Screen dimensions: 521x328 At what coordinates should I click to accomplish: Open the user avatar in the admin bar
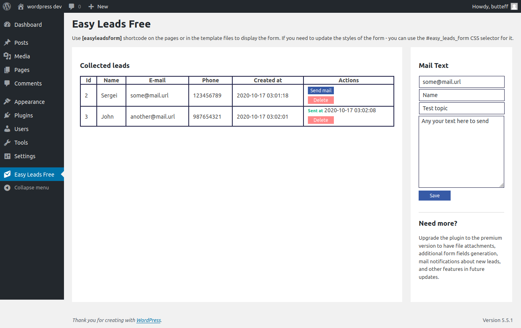514,6
